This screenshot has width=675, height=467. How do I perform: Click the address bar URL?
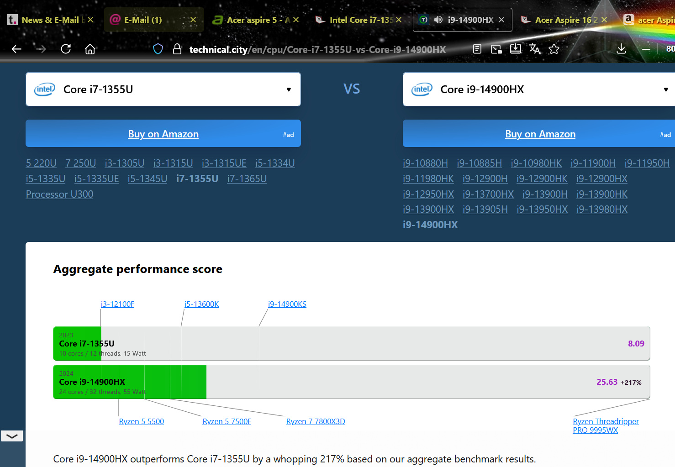317,49
